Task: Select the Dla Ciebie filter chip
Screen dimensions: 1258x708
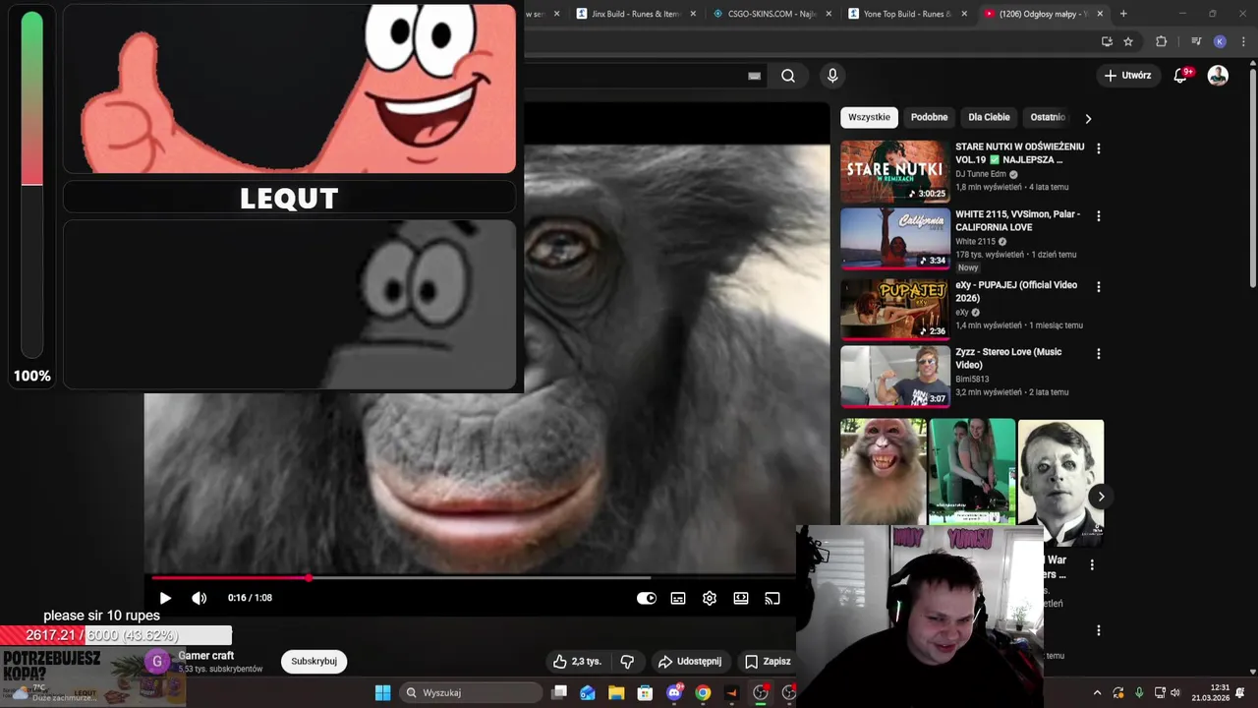Action: pos(989,117)
